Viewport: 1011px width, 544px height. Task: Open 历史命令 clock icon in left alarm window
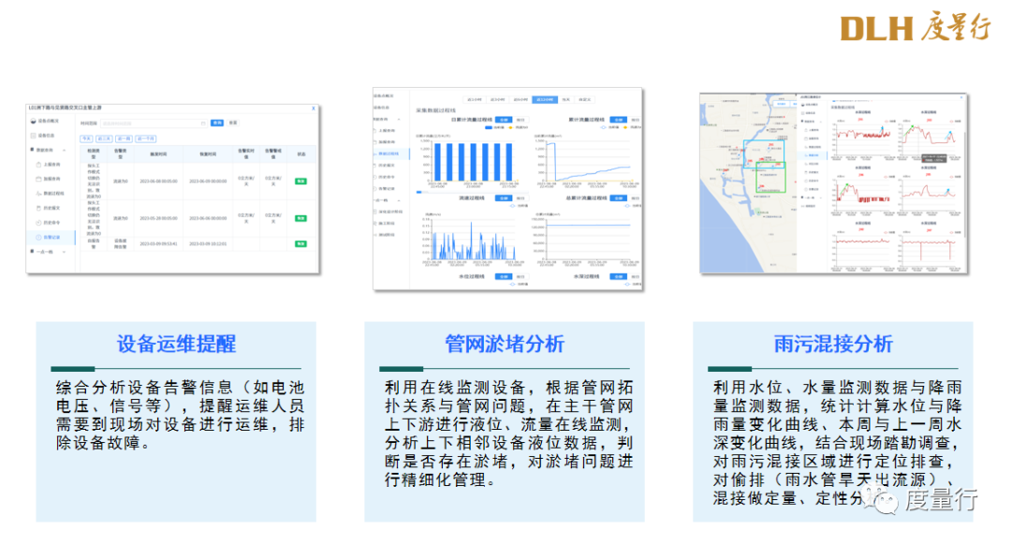[38, 222]
